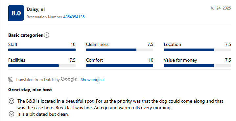The image size is (236, 121).
Task: Click the positive comment about the B&B
Action: point(120,104)
